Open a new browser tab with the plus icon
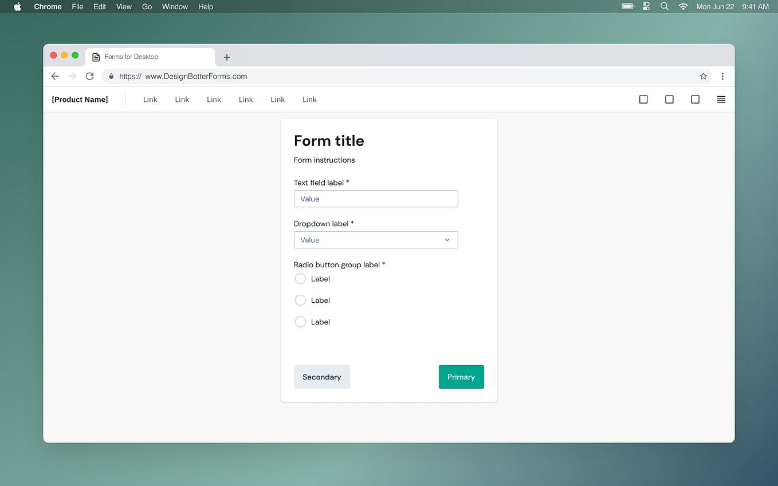This screenshot has height=486, width=778. (227, 57)
